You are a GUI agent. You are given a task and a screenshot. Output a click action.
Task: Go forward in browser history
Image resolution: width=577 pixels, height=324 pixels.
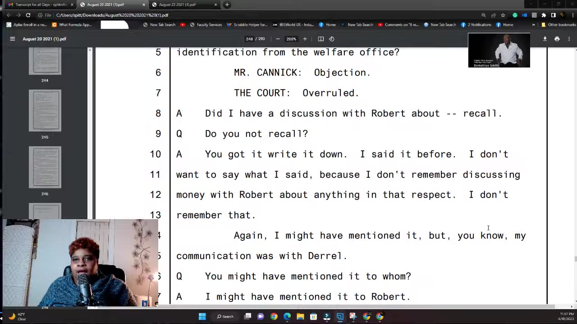[x=18, y=15]
